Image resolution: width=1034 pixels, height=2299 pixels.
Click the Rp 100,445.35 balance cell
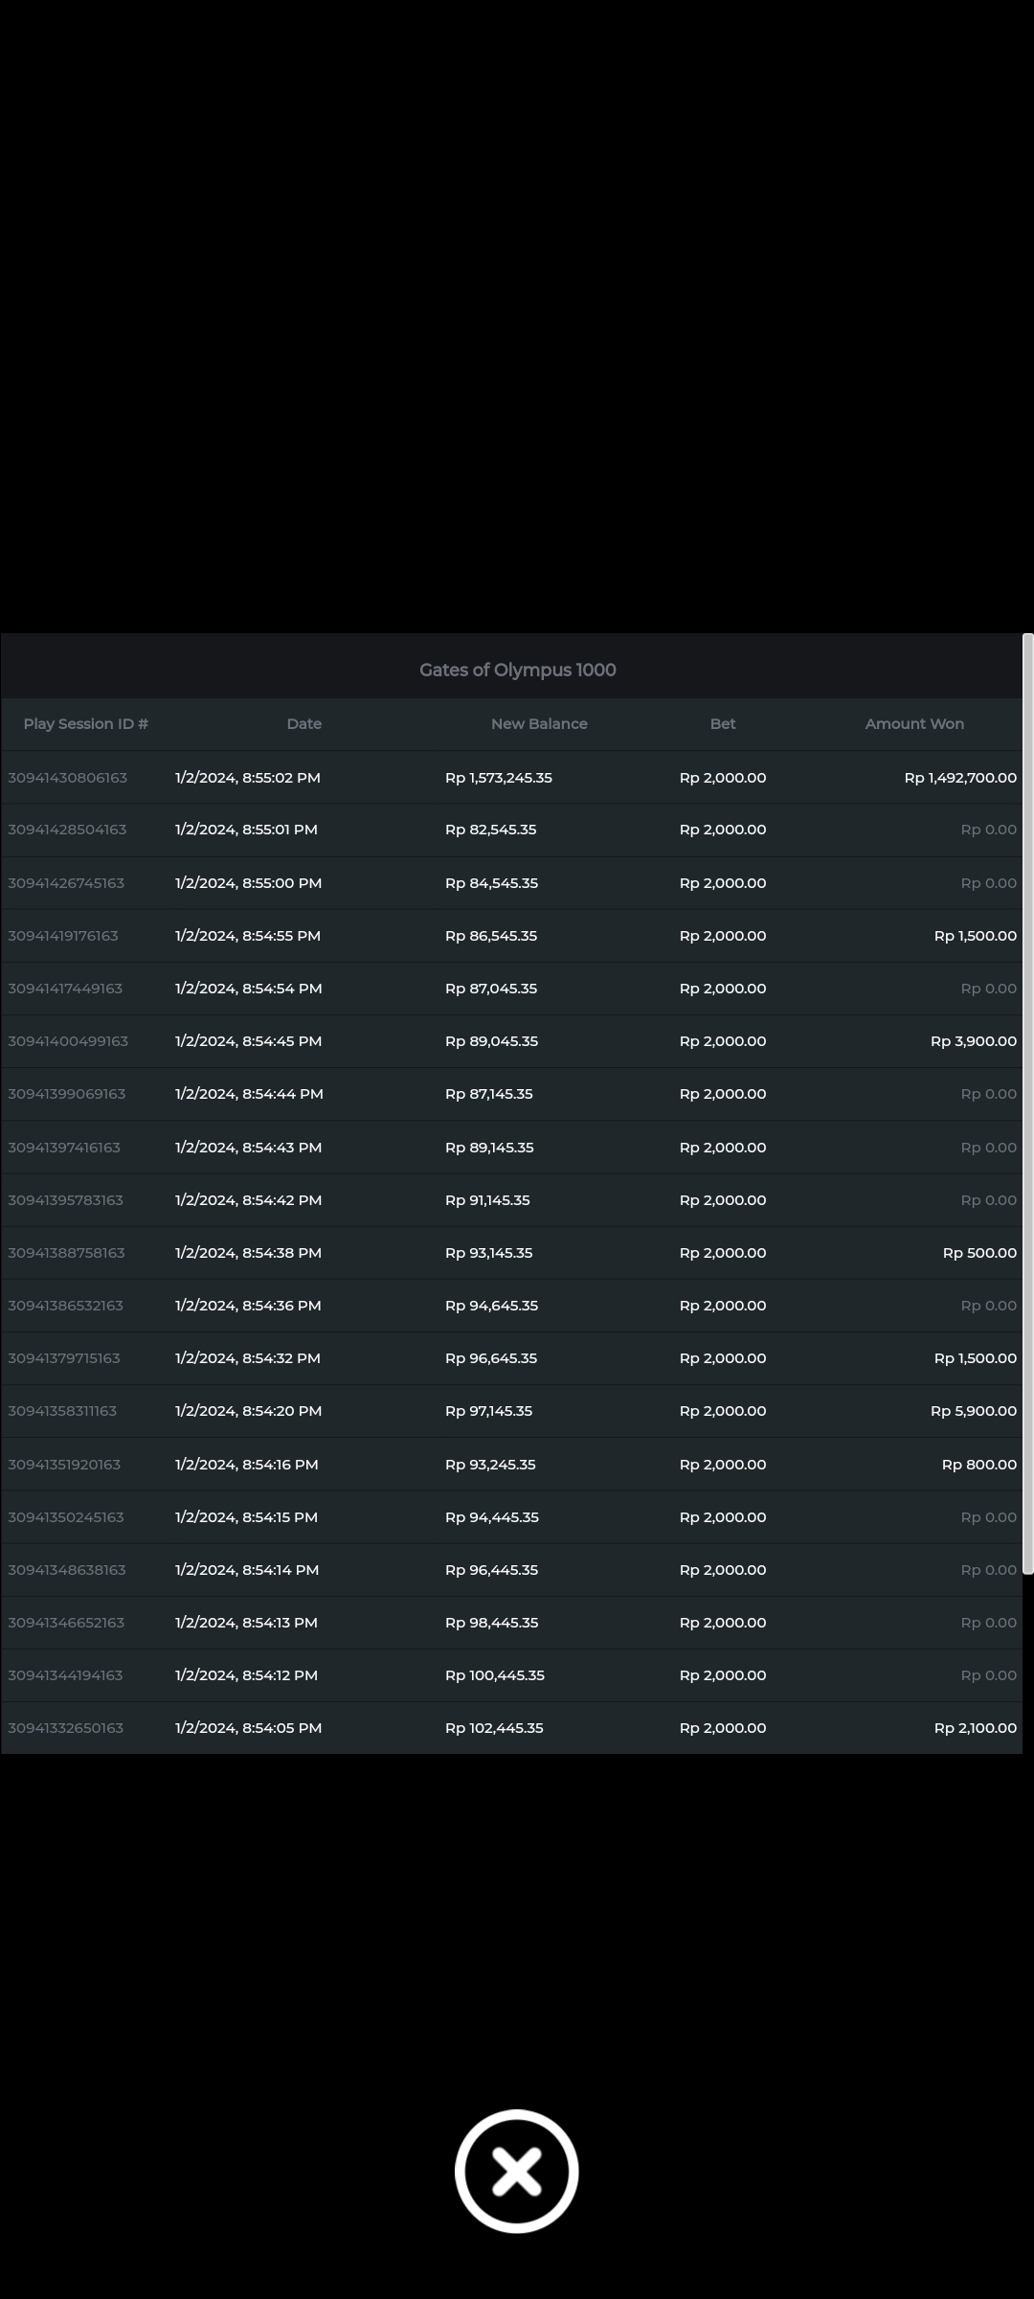495,1675
